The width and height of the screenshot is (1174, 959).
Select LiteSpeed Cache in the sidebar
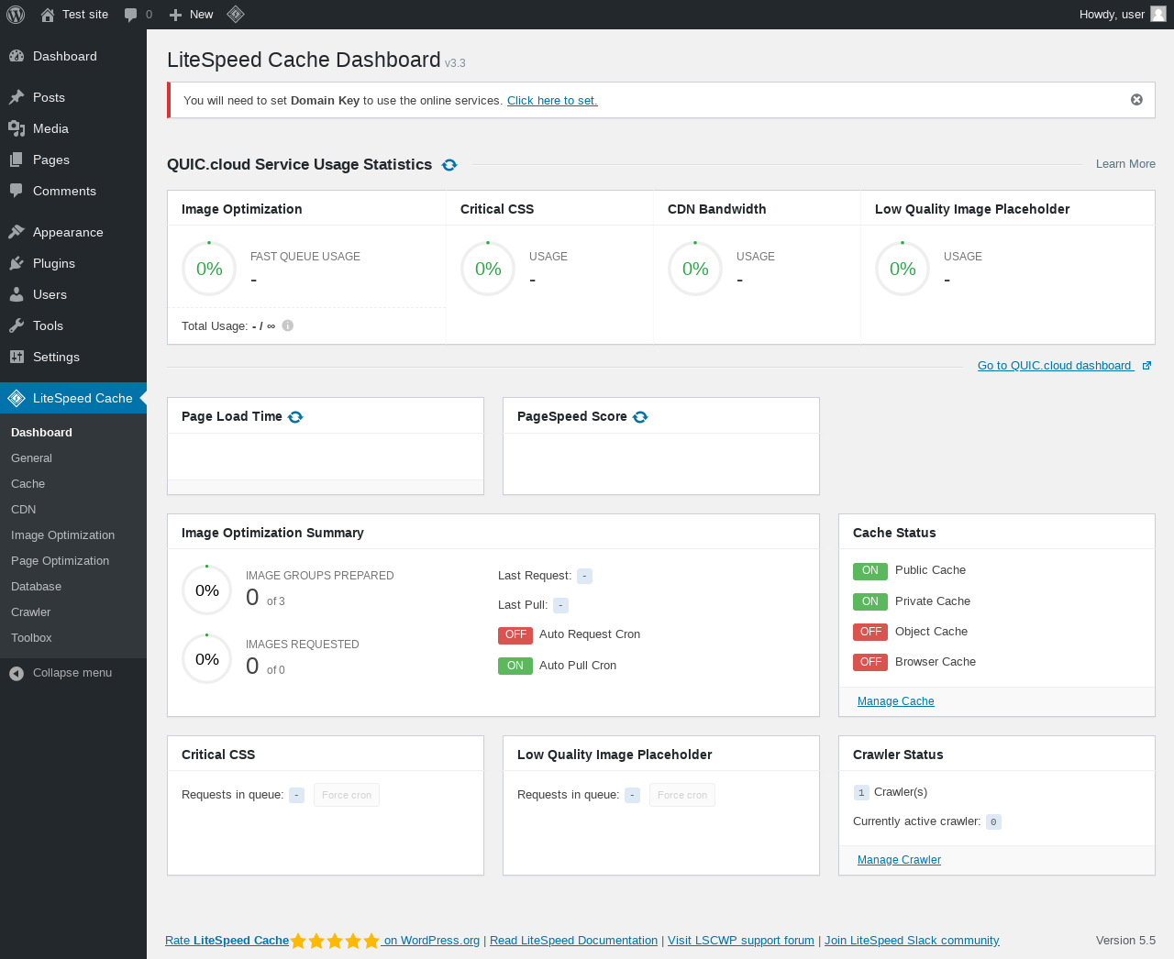pyautogui.click(x=73, y=398)
